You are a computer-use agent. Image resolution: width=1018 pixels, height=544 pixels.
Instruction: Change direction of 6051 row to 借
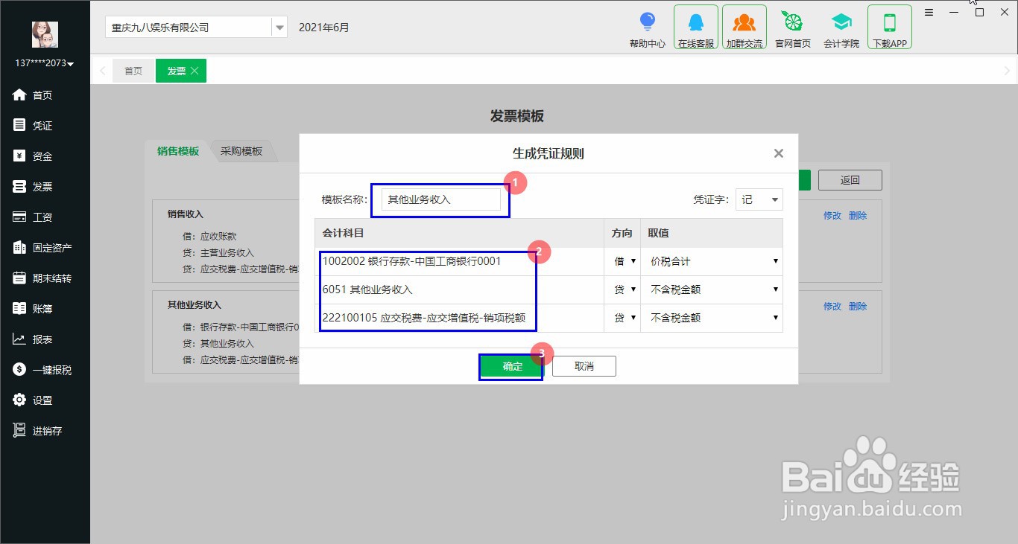[622, 289]
